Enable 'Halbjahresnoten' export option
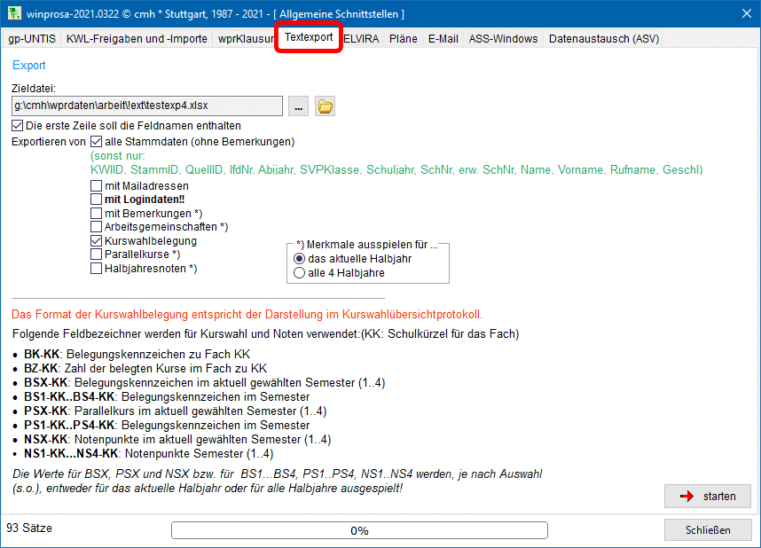This screenshot has height=548, width=761. pyautogui.click(x=96, y=268)
